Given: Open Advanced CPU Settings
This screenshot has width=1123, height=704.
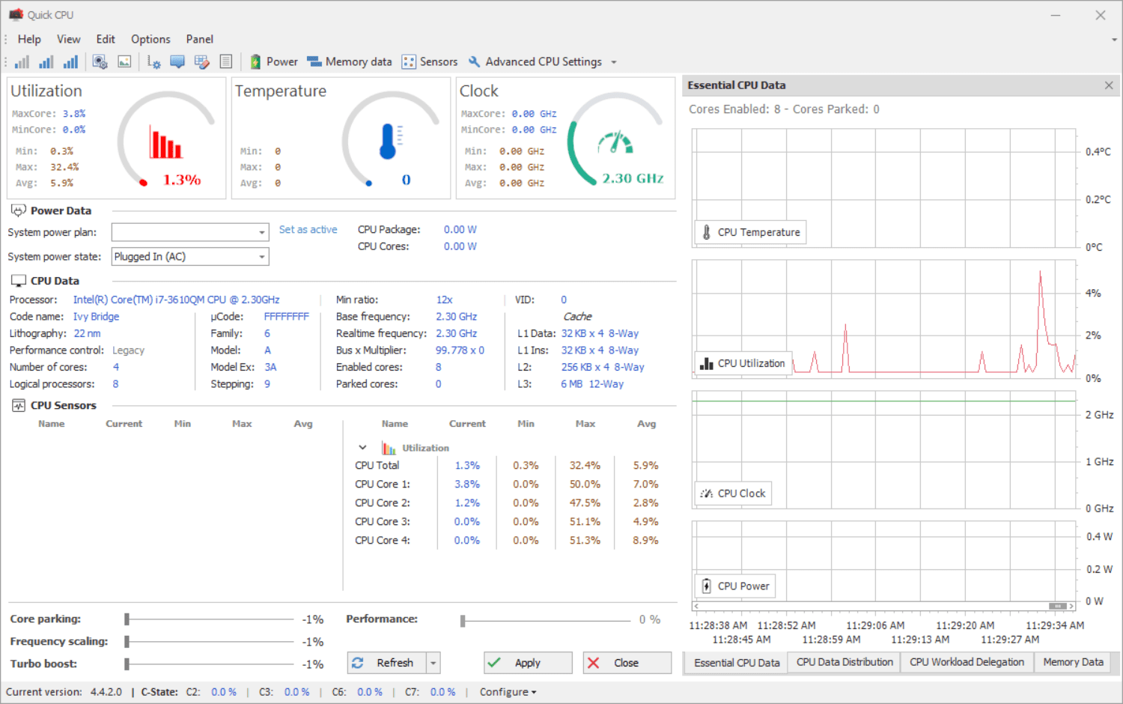Looking at the screenshot, I should click(x=535, y=62).
